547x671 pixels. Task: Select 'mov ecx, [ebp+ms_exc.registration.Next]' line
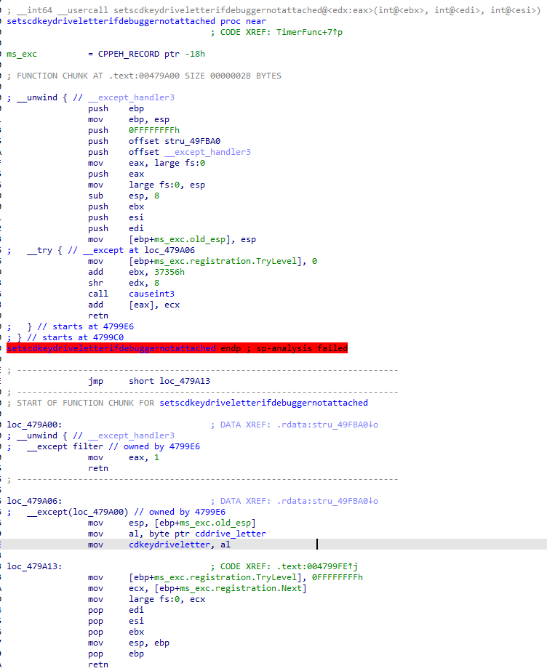point(197,588)
